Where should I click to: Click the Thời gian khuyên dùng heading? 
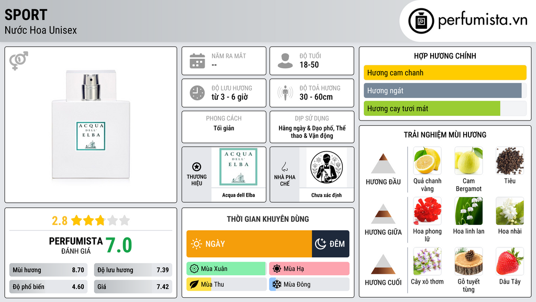tap(268, 219)
